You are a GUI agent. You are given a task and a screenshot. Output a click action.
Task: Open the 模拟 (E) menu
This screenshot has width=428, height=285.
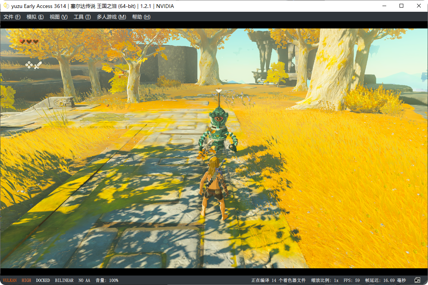[x=35, y=17]
